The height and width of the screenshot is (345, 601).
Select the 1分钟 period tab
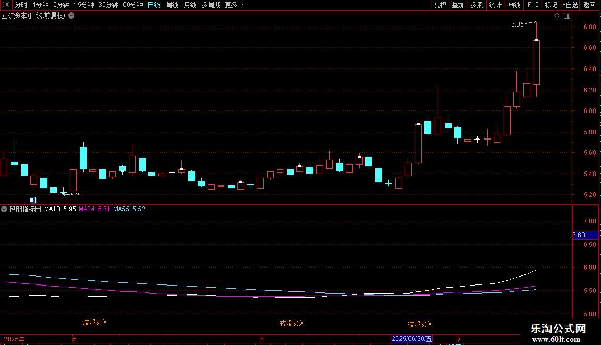40,5
